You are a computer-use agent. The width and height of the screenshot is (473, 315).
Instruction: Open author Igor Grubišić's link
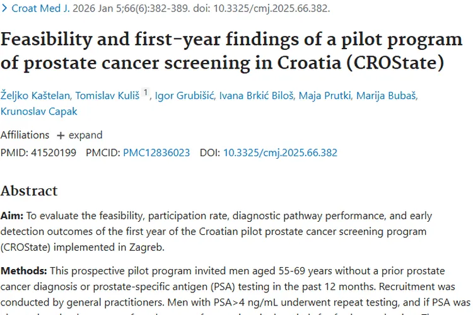click(185, 95)
